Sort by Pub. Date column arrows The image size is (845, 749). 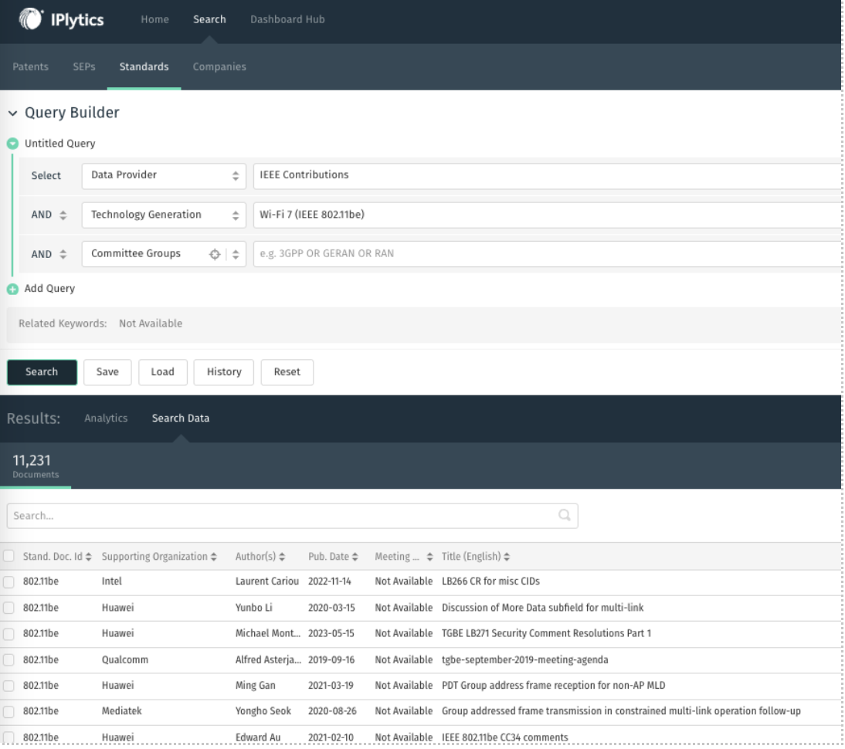coord(355,557)
